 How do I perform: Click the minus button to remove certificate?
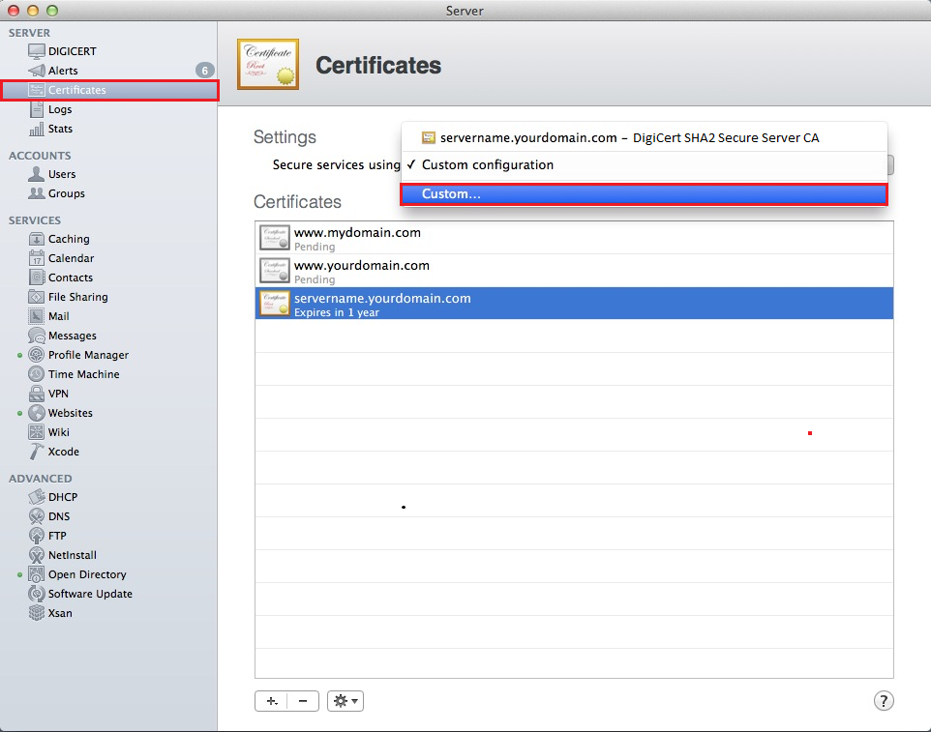tap(303, 701)
